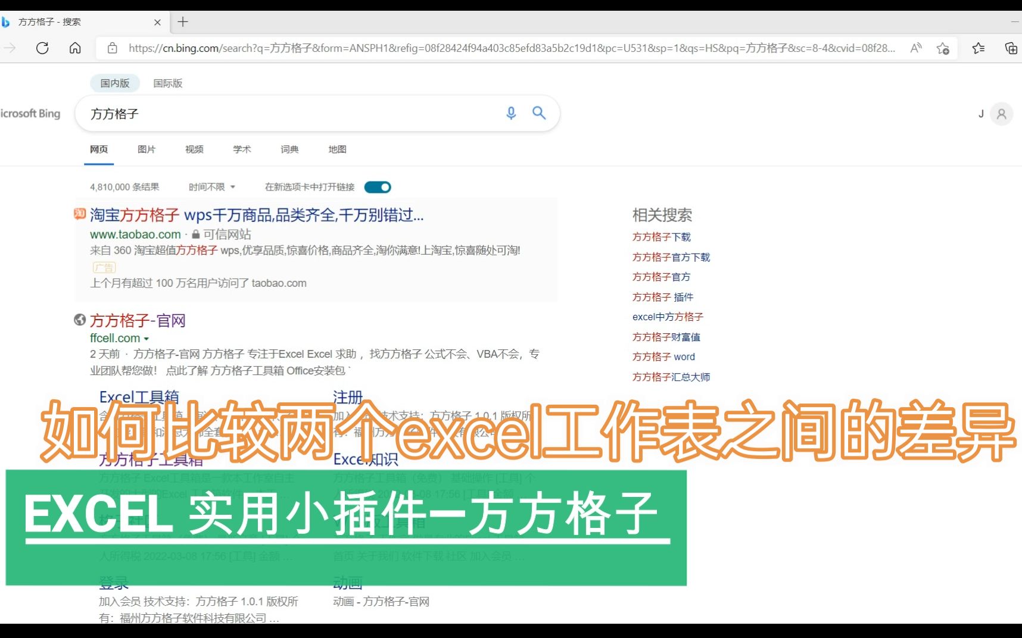Open the 动画 sublink
The height and width of the screenshot is (638, 1022).
coord(348,583)
